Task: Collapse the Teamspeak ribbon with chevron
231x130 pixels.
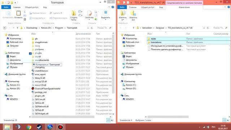Action: [109, 7]
